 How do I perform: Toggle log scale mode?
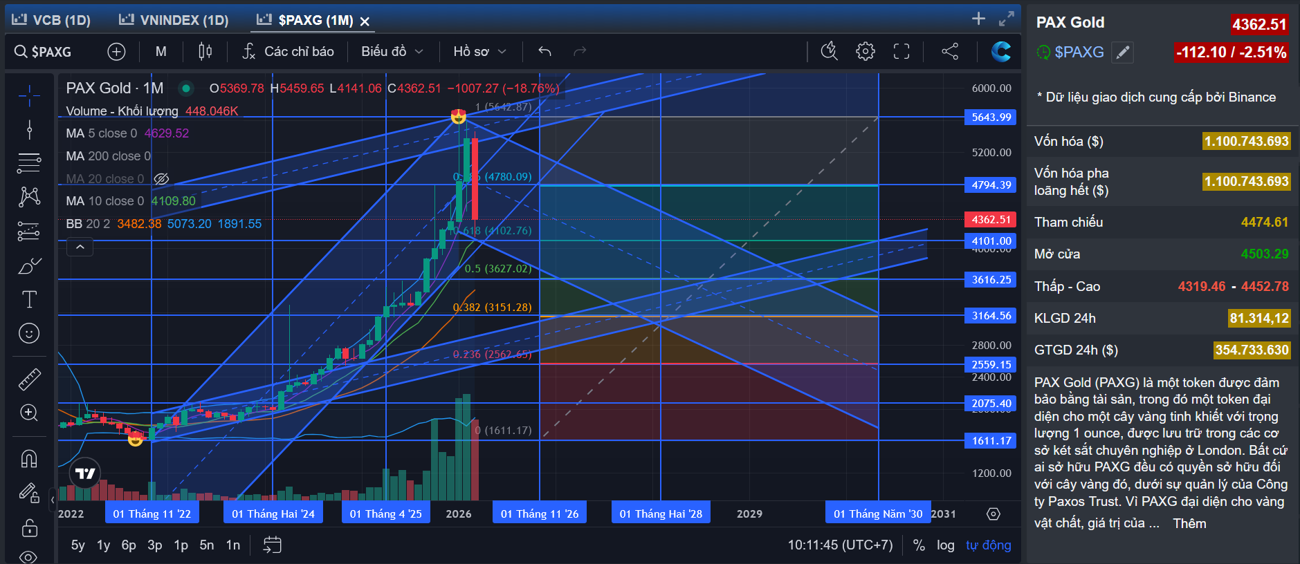tap(946, 545)
